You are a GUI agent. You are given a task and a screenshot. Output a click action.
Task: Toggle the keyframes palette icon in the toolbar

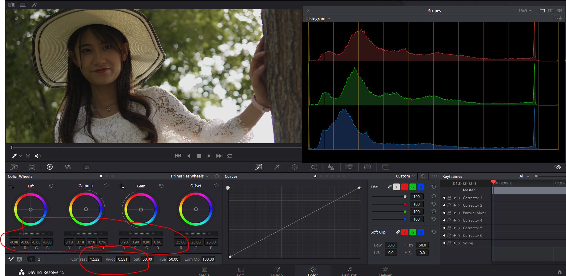point(558,167)
